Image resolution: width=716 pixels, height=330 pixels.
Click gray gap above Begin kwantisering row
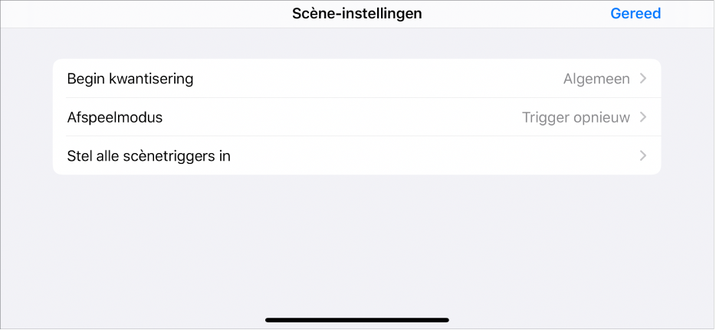357,44
